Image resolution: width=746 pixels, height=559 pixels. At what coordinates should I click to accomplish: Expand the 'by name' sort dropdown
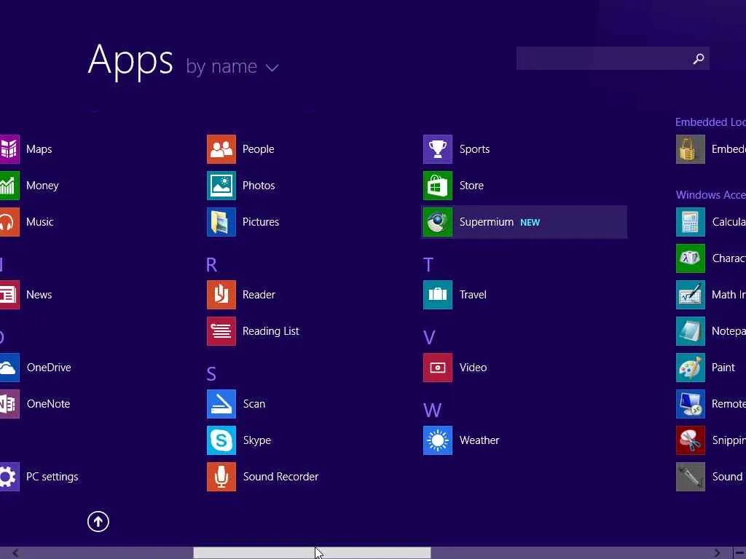tap(232, 67)
